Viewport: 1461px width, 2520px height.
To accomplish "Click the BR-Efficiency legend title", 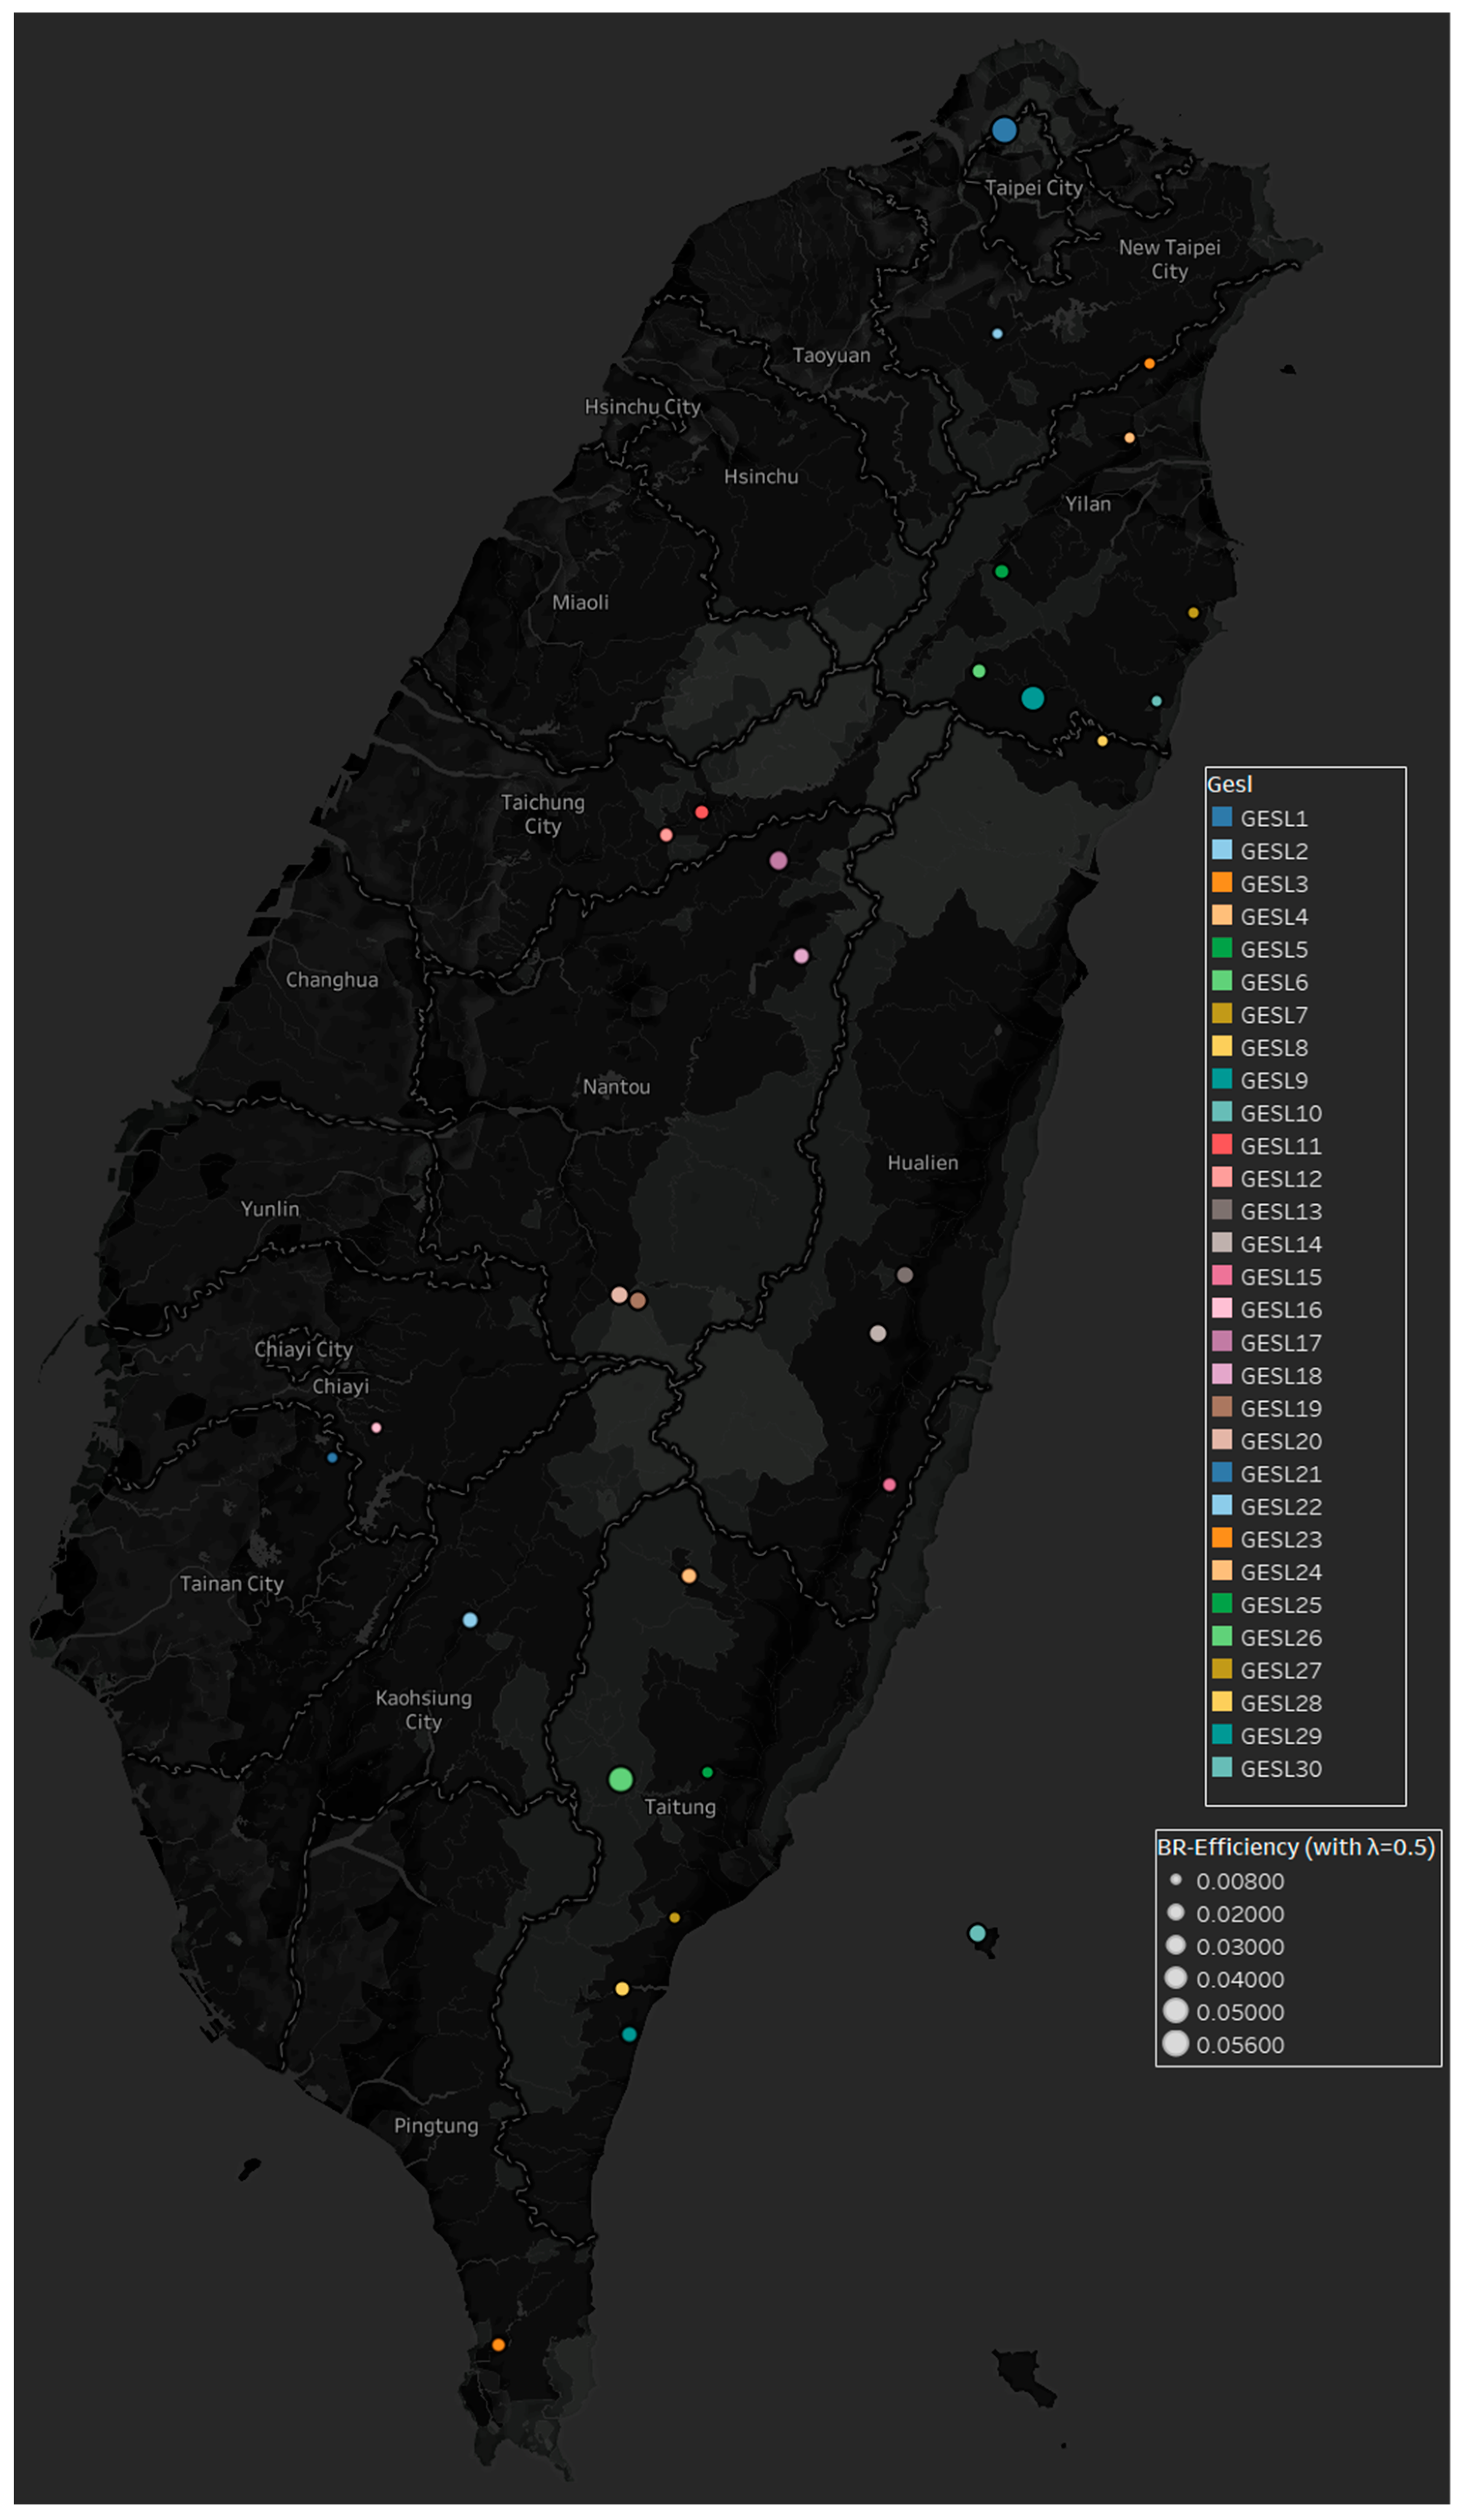I will (1295, 1847).
